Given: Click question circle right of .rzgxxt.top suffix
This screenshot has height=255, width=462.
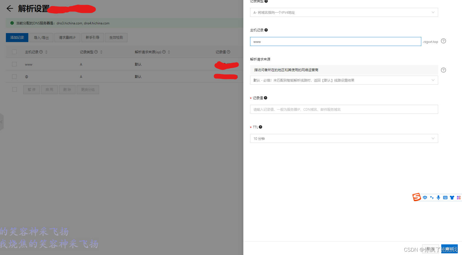Looking at the screenshot, I should [x=443, y=41].
